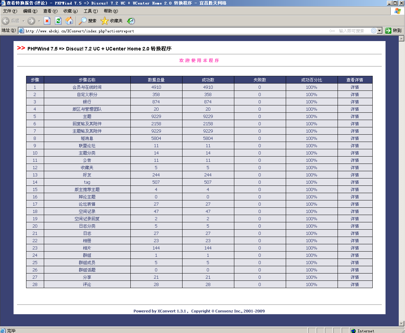Open Back button history dropdown arrow
Viewport: 405px width, 333px height.
(x=23, y=21)
